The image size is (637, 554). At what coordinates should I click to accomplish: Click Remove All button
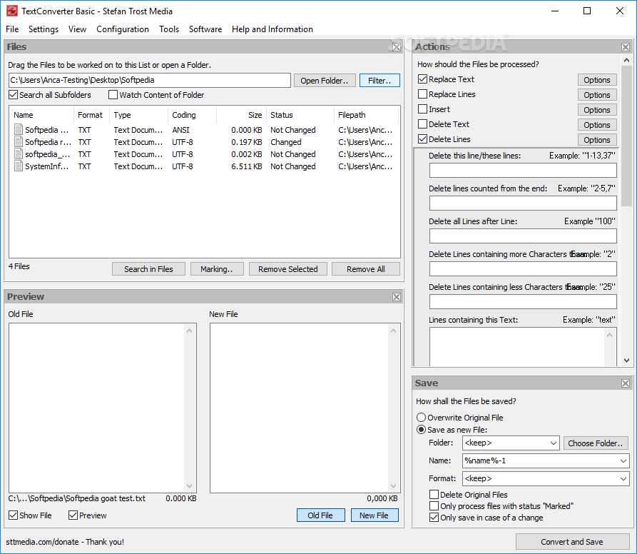366,269
